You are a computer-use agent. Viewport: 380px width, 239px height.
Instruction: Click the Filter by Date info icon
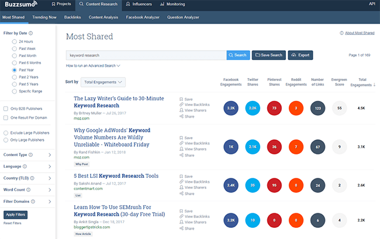31,33
